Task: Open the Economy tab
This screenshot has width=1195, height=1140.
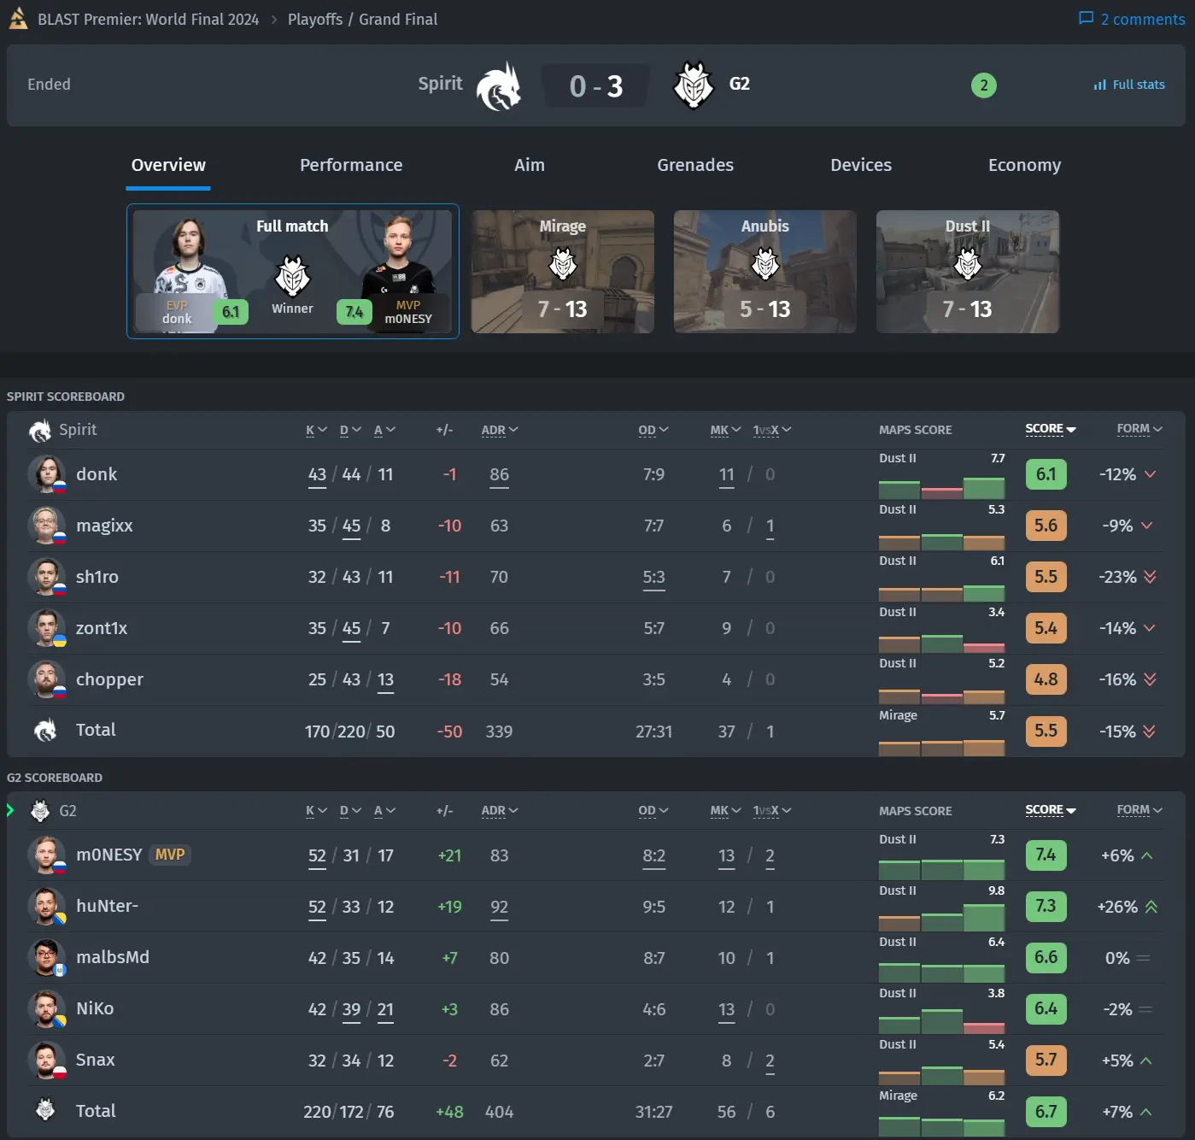Action: pyautogui.click(x=1024, y=165)
